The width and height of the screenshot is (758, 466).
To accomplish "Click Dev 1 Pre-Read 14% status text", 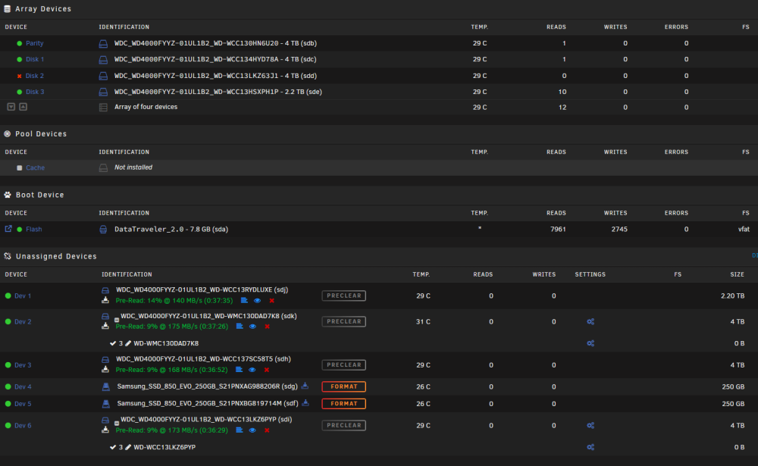I will coord(174,301).
